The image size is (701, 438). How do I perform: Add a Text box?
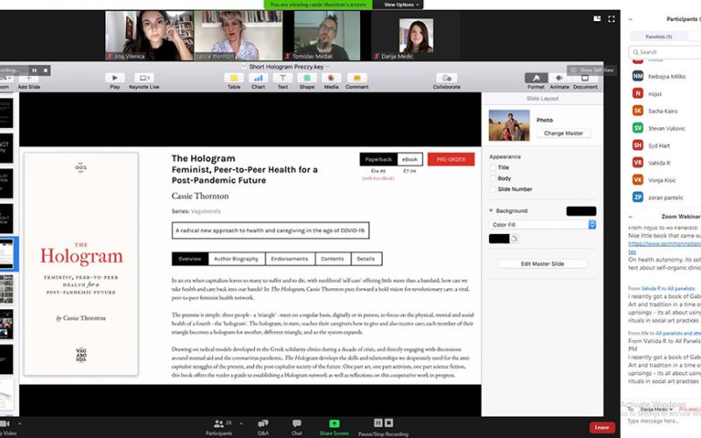pyautogui.click(x=282, y=78)
